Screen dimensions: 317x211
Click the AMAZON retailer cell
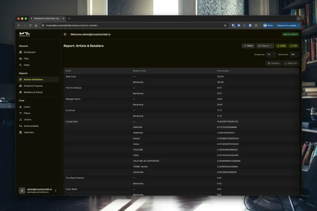tap(137, 127)
